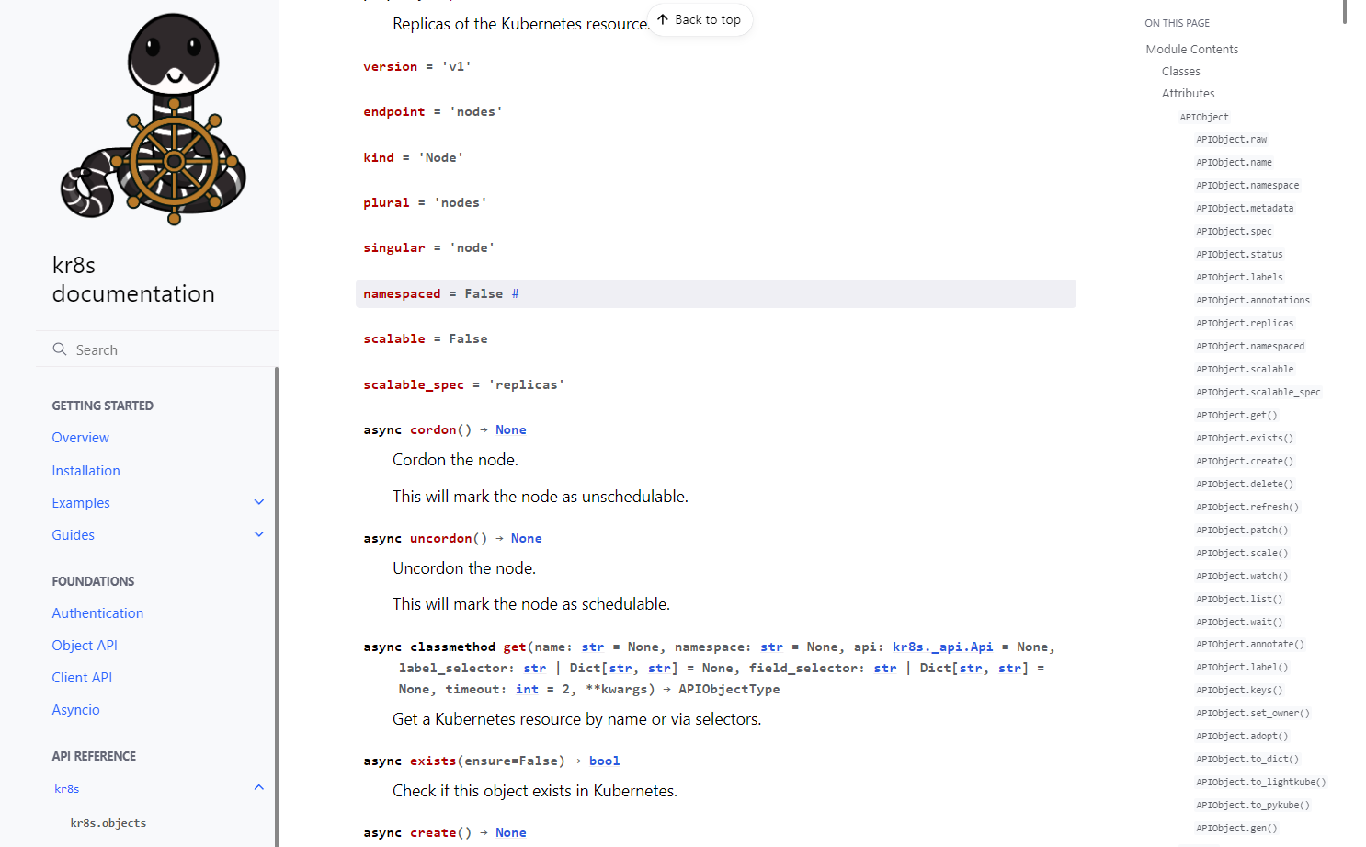The width and height of the screenshot is (1366, 847).
Task: Jump to APIObject.labels in outline
Action: pos(1239,278)
